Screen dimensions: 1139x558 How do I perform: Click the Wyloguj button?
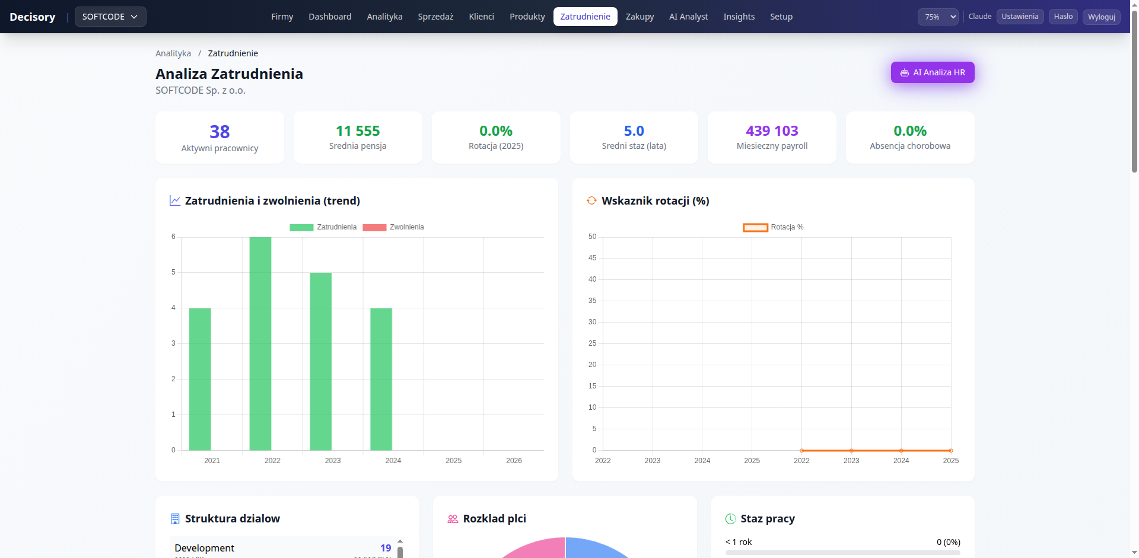click(x=1101, y=17)
